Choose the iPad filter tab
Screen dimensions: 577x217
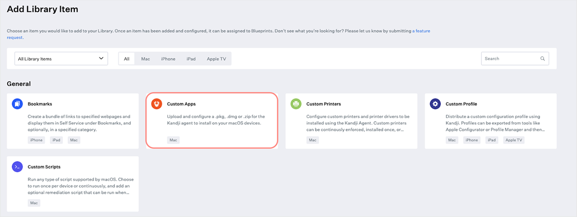click(191, 59)
